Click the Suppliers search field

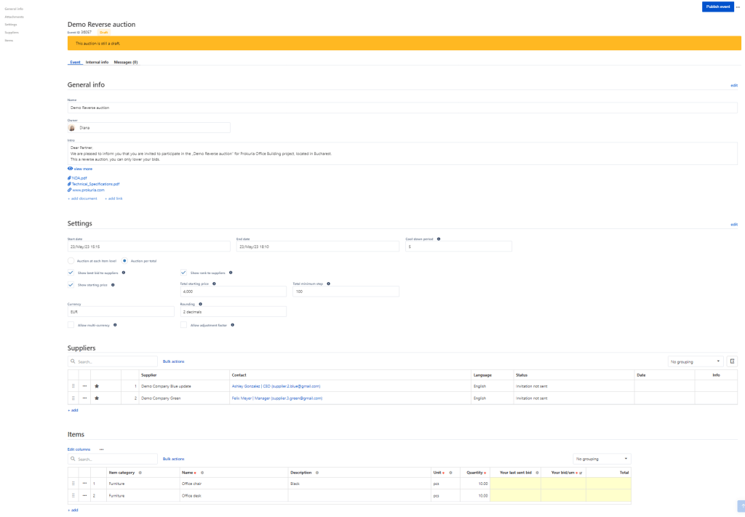point(113,361)
